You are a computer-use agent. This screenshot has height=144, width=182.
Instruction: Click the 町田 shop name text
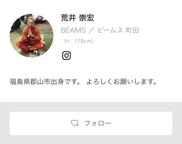tap(132, 30)
